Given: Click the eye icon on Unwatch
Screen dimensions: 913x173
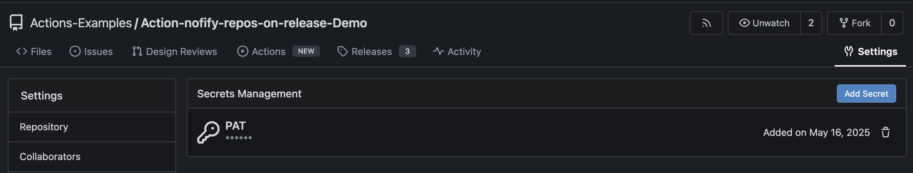Looking at the screenshot, I should click(744, 23).
